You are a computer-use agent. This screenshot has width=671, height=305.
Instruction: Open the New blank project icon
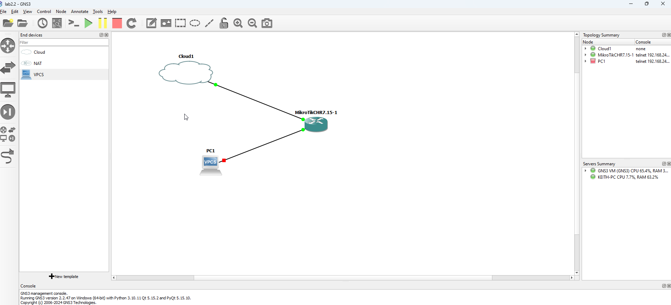(8, 23)
